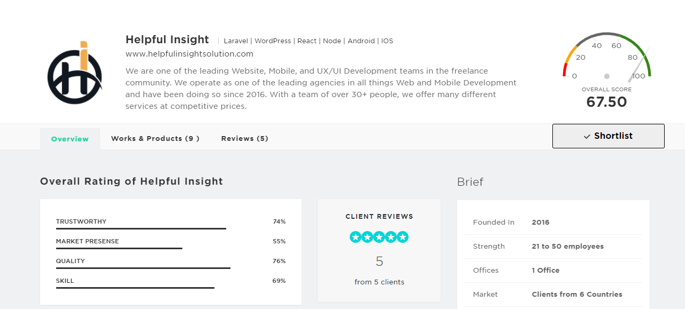Click the Market Presense rating bar

click(119, 248)
